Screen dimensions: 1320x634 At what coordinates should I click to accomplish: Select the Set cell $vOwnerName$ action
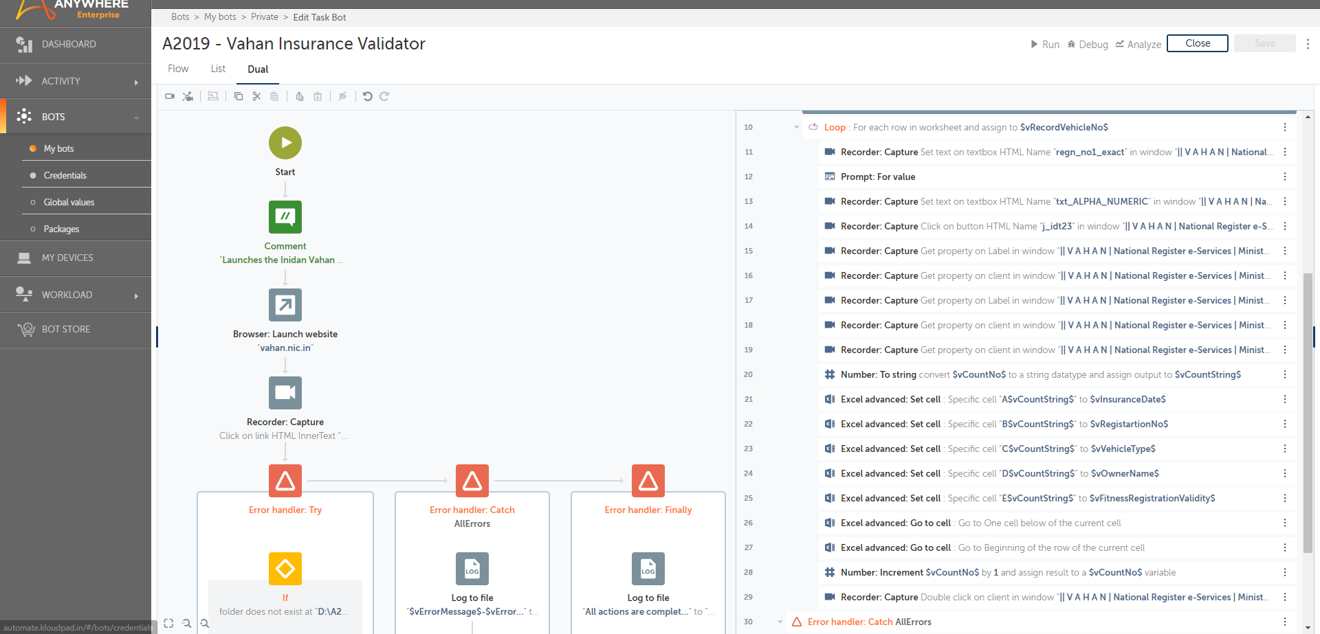pyautogui.click(x=1057, y=473)
